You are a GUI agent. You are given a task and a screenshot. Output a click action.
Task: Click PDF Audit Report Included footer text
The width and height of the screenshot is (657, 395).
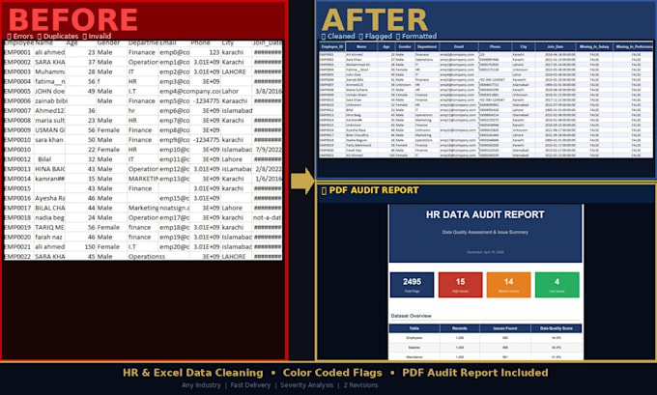tap(474, 373)
